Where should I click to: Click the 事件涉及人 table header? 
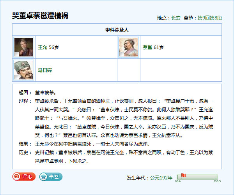pos(117,30)
